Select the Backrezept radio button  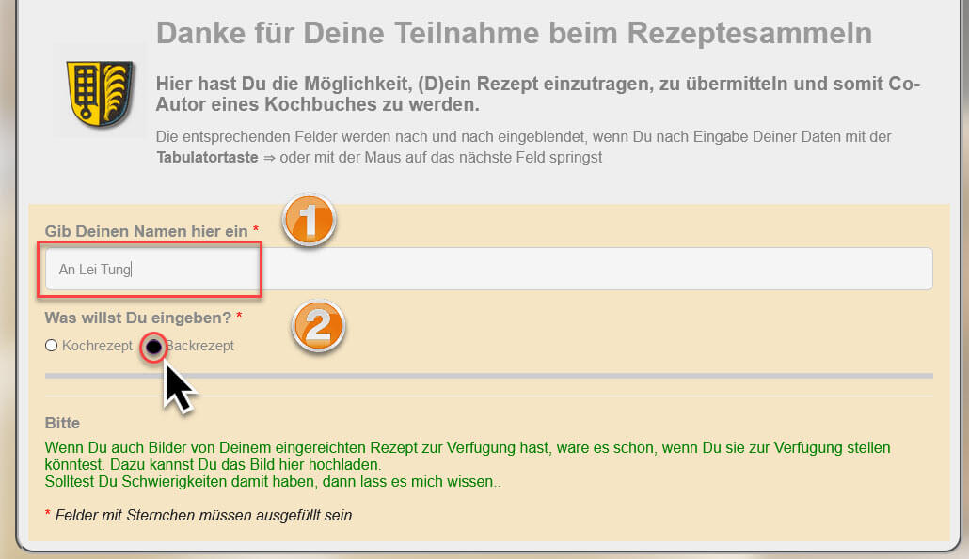pos(153,347)
